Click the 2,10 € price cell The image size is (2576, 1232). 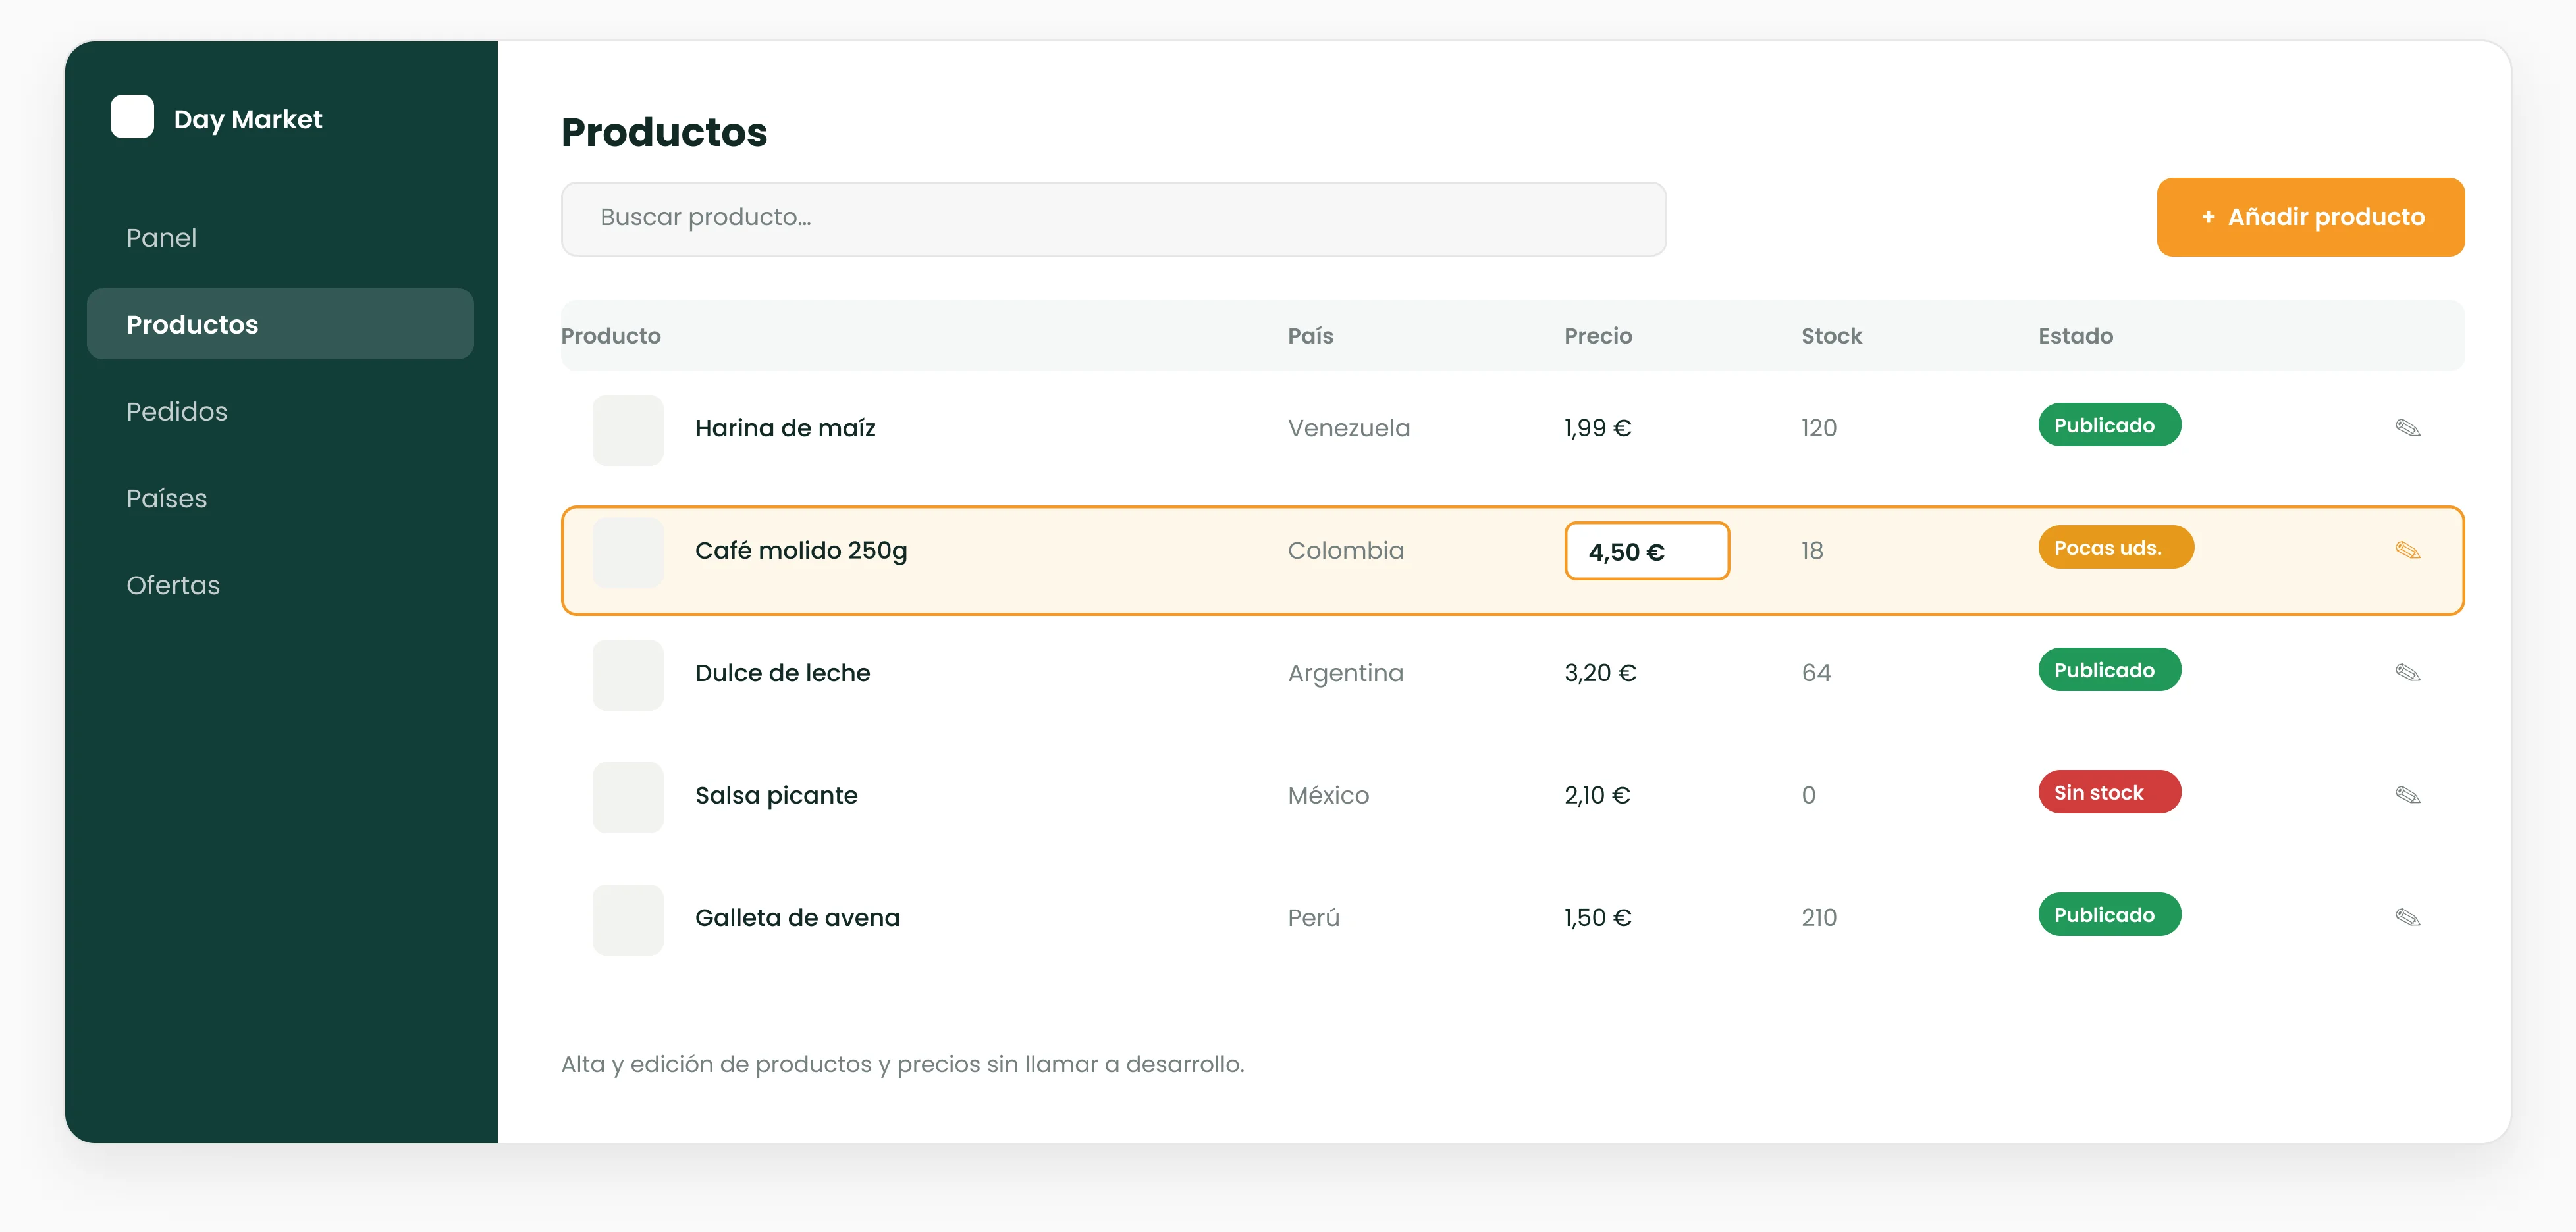pyautogui.click(x=1597, y=796)
